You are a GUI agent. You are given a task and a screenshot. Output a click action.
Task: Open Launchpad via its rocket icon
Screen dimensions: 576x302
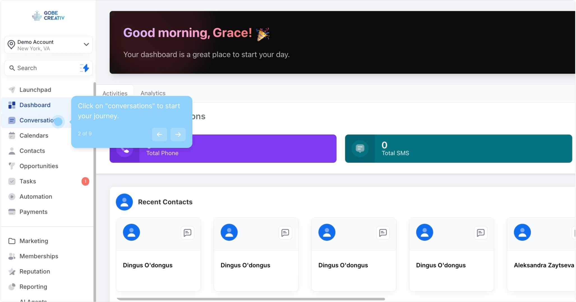click(12, 90)
